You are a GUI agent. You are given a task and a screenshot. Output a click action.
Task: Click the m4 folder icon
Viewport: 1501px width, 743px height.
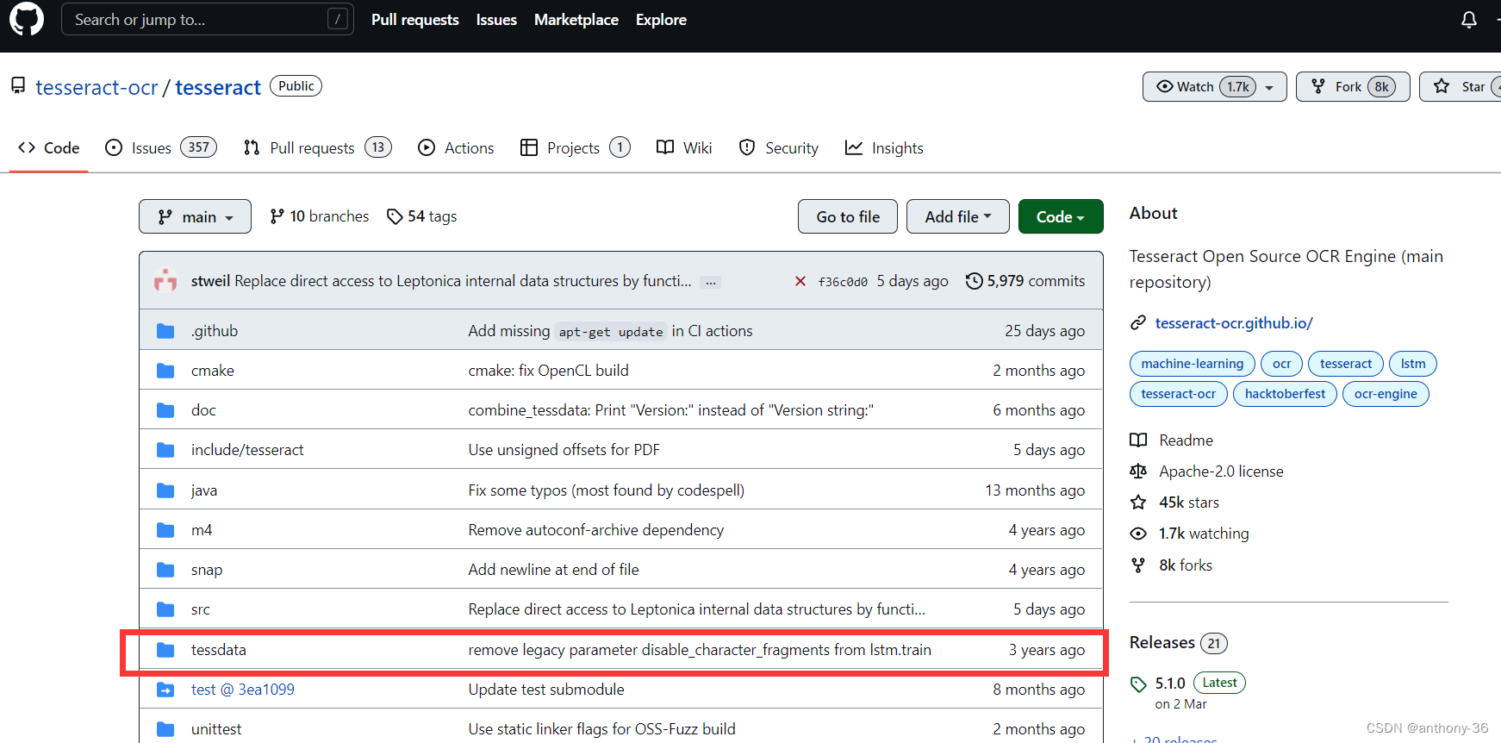[x=165, y=530]
